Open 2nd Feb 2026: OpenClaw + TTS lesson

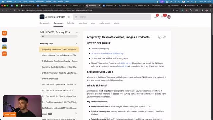coord(59,84)
